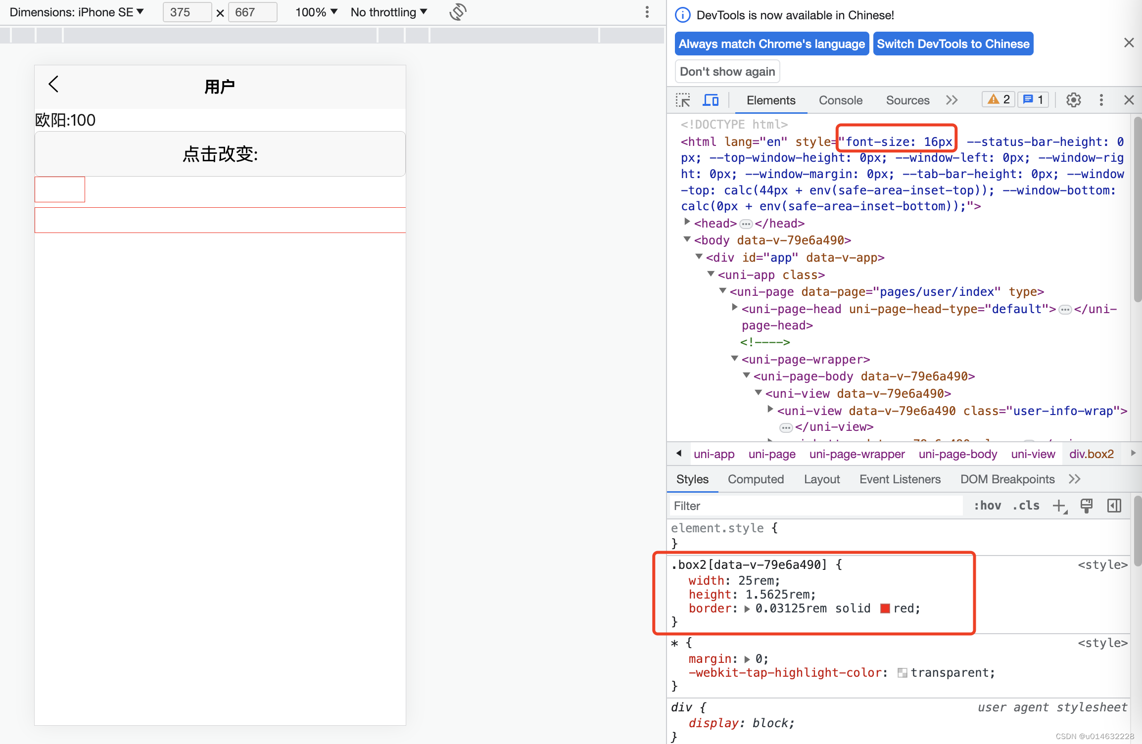
Task: Click the 点击改变 button in page
Action: pos(220,154)
